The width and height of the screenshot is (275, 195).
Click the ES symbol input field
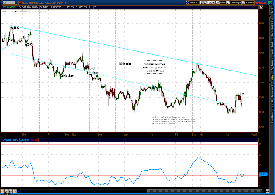(x=8, y=3)
